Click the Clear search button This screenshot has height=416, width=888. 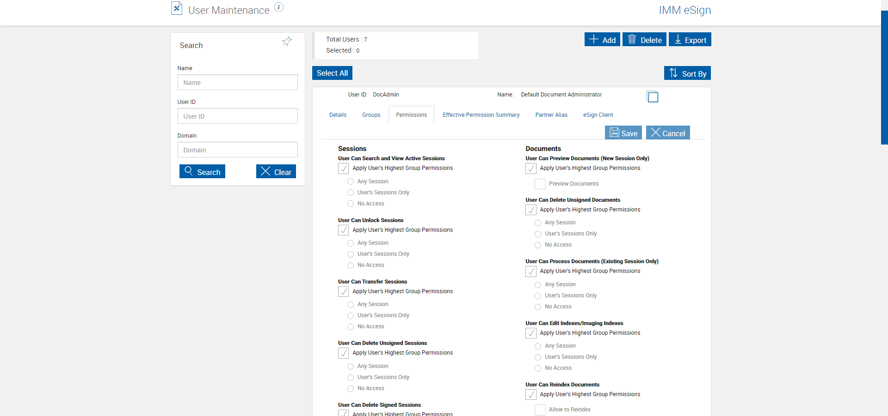pyautogui.click(x=276, y=172)
